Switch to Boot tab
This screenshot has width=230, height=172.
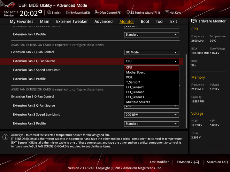(145, 22)
